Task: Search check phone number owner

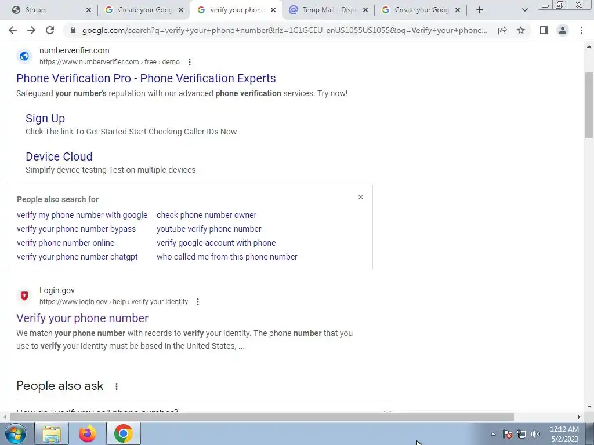Action: click(x=207, y=215)
